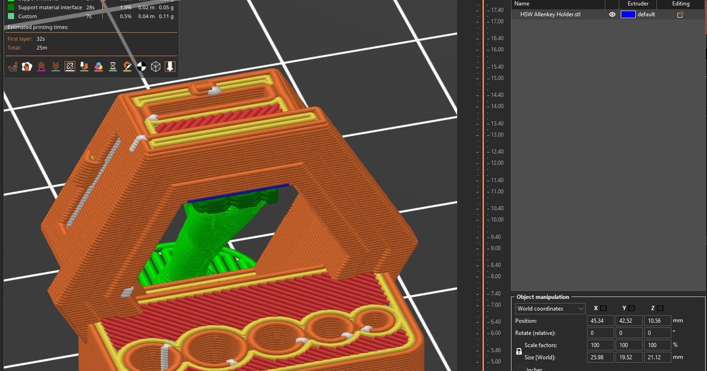This screenshot has height=371, width=707.
Task: Enable the Inches checkbox
Action: click(x=521, y=369)
